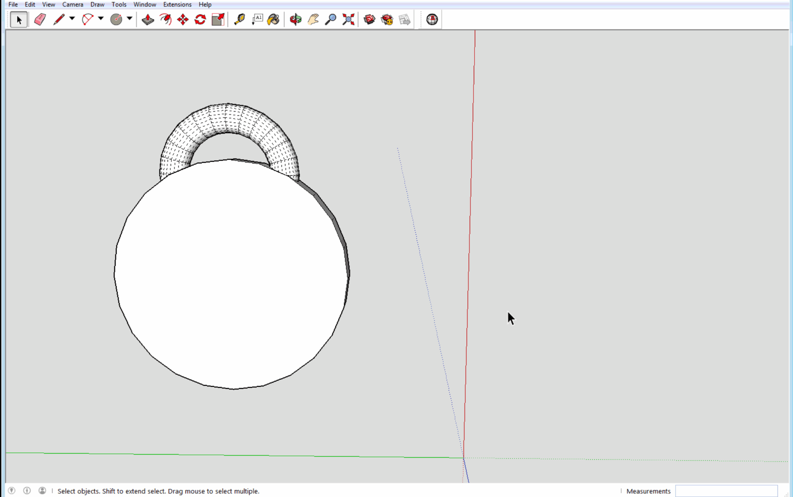Pick the Rotate tool
This screenshot has width=793, height=497.
pos(200,19)
